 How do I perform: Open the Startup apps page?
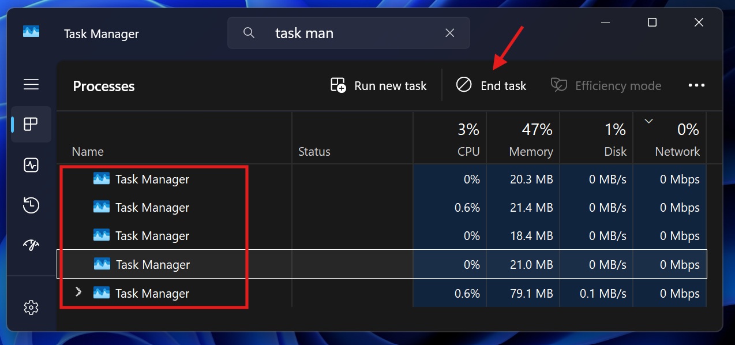(x=31, y=245)
